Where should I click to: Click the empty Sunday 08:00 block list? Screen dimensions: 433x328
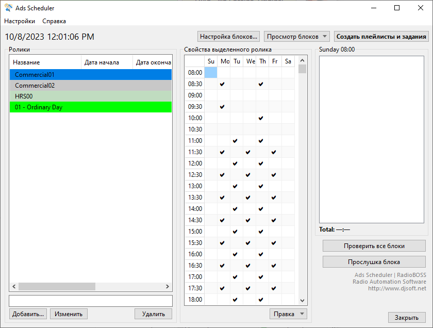pos(372,140)
